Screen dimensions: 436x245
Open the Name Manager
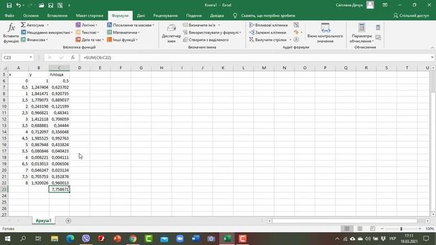(x=171, y=33)
